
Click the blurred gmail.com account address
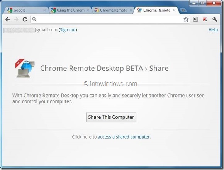(x=31, y=30)
